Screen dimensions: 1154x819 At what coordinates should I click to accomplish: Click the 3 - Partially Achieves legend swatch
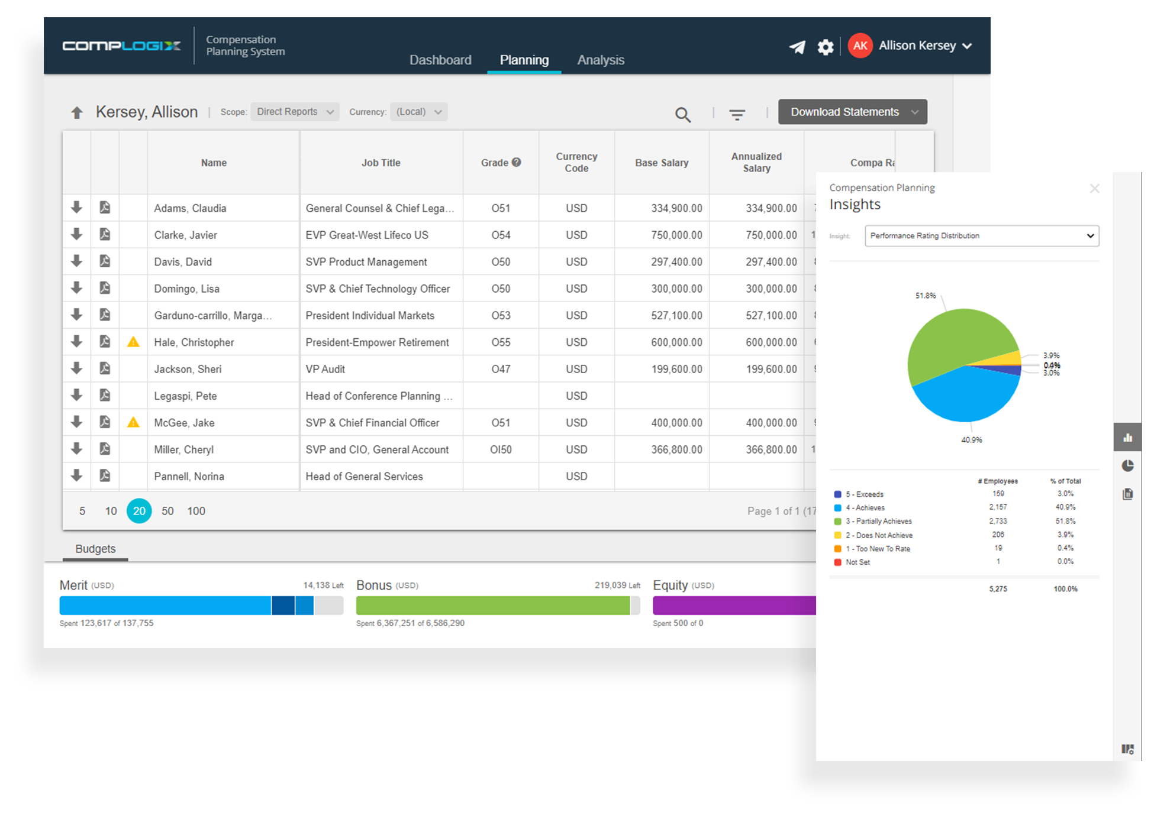(837, 522)
